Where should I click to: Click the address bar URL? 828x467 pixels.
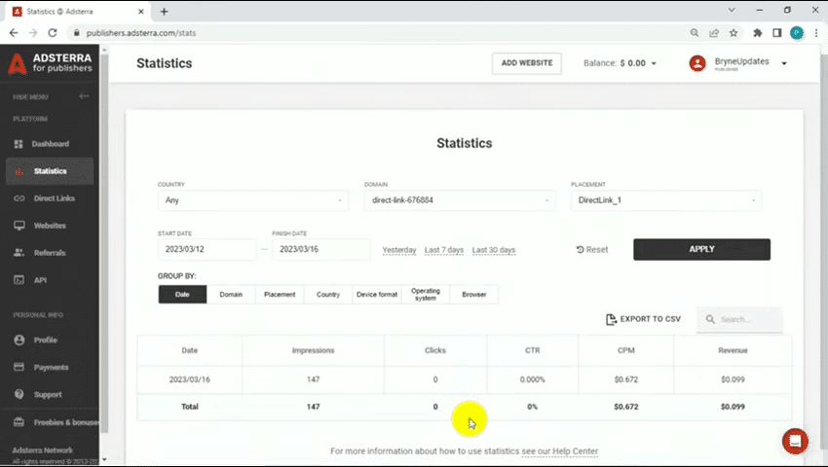[141, 33]
